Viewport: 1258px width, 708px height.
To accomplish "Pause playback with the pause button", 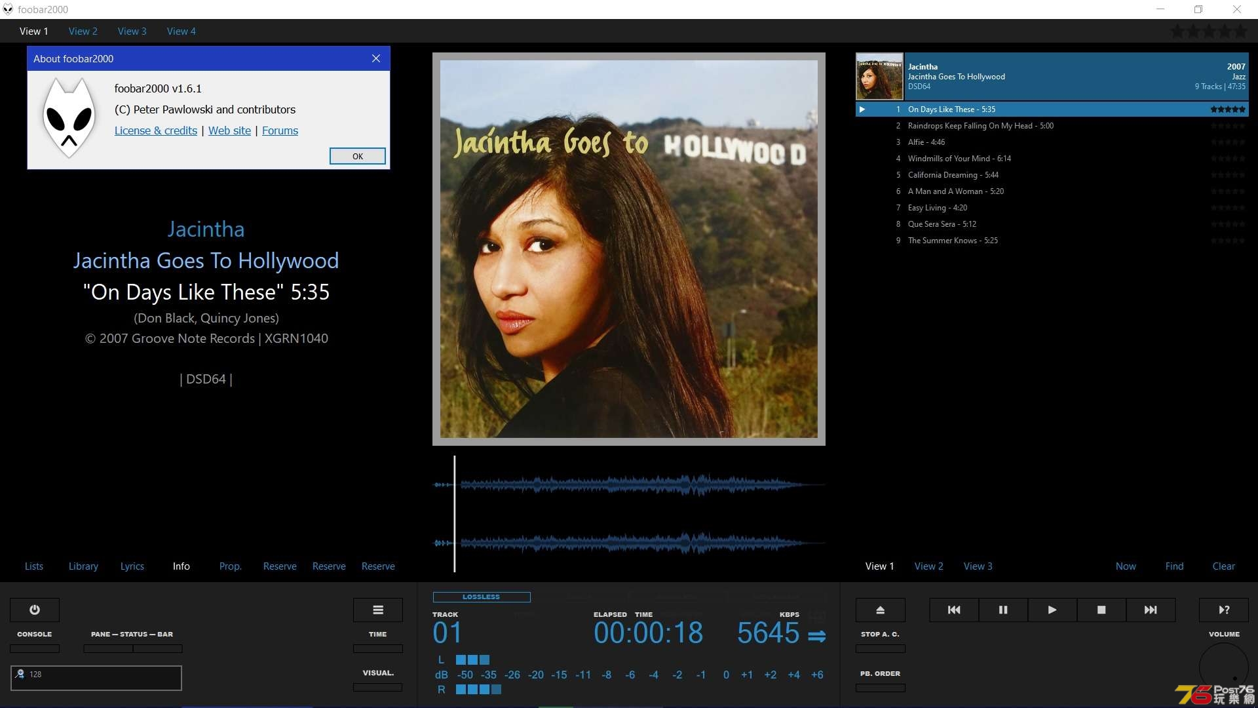I will point(1003,610).
